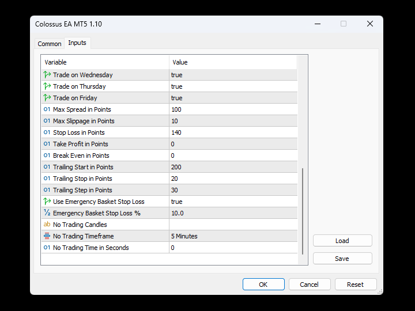Click the integer icon beside Take Profit in Points
The width and height of the screenshot is (415, 311).
point(47,144)
